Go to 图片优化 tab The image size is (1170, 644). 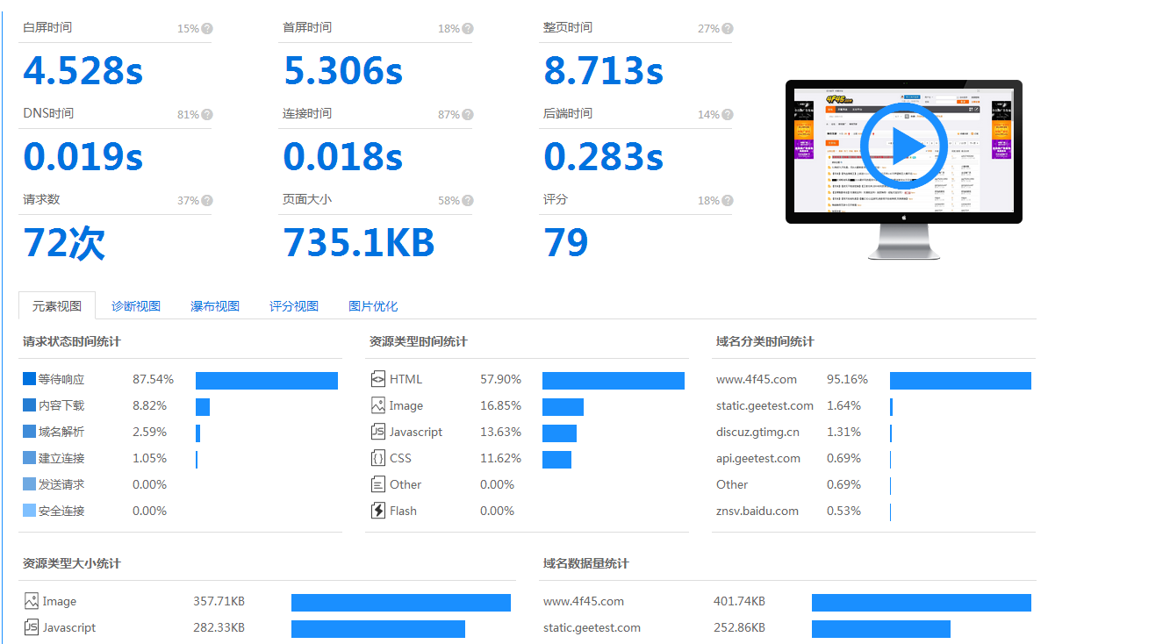point(373,306)
